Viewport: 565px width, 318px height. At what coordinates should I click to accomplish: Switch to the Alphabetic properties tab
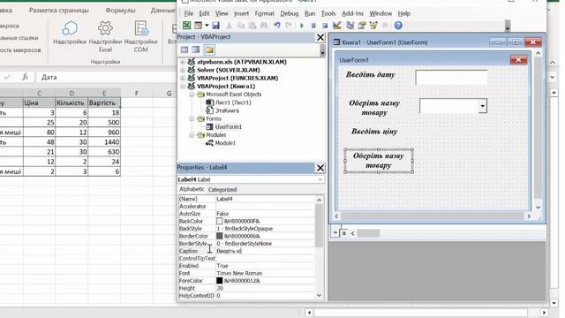(192, 189)
